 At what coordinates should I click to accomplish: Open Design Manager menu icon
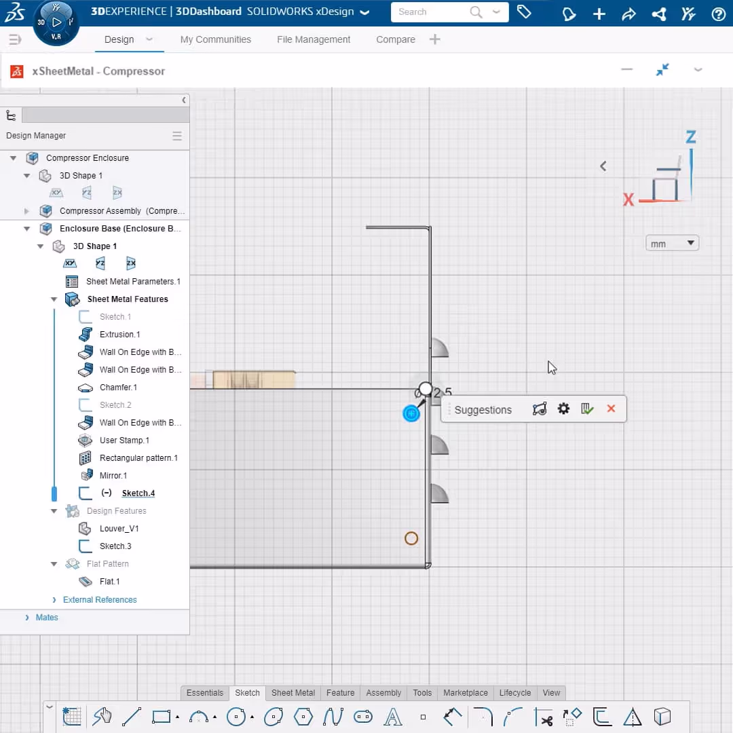point(177,136)
